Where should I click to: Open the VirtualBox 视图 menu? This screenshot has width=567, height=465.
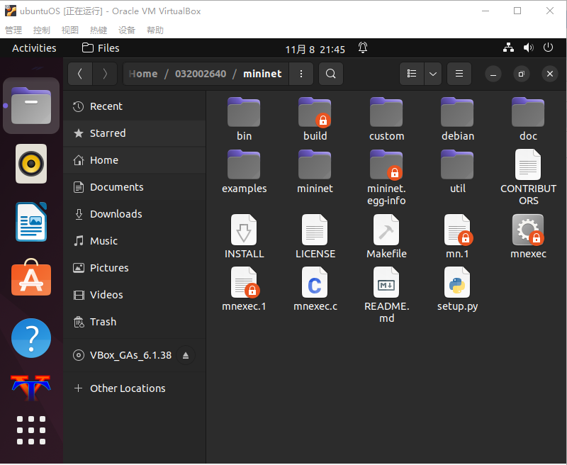(x=70, y=30)
